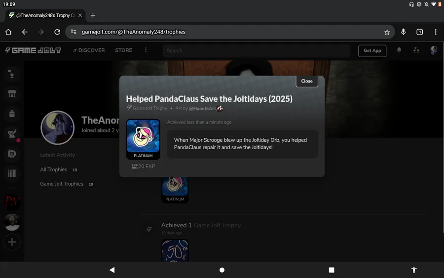Click the address bar URL
The height and width of the screenshot is (278, 444).
point(134,32)
